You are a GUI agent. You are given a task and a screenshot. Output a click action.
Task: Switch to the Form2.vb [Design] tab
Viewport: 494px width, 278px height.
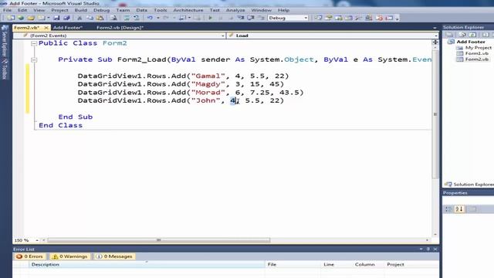(120, 28)
